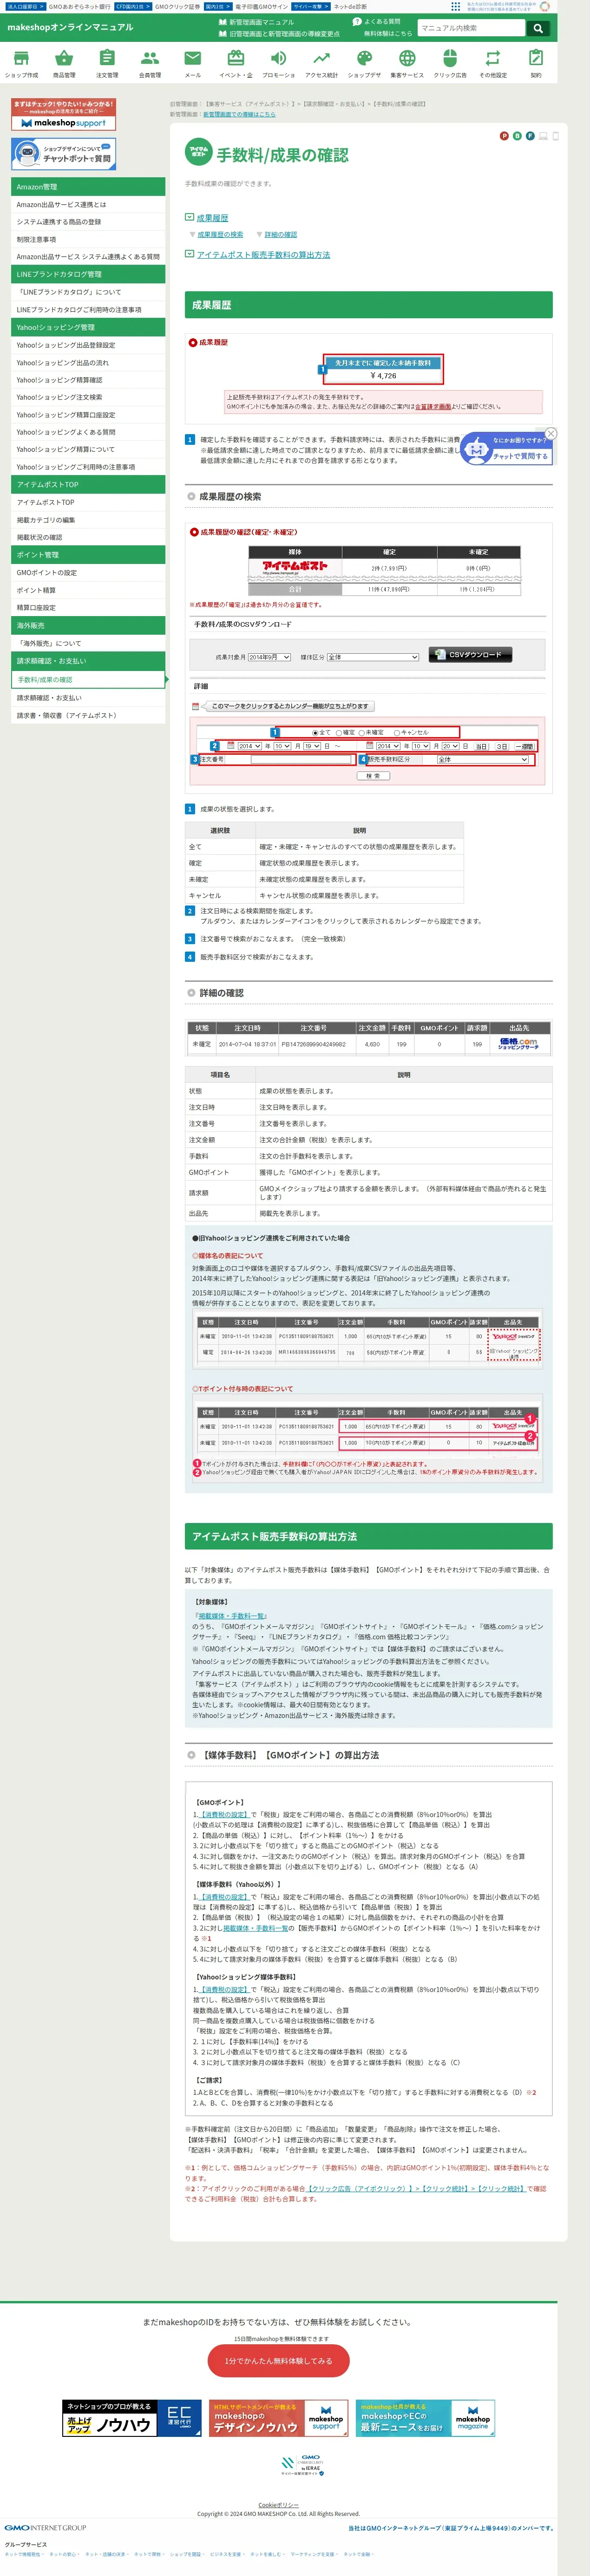Open the プロモーション megaphone icon

[x=279, y=58]
